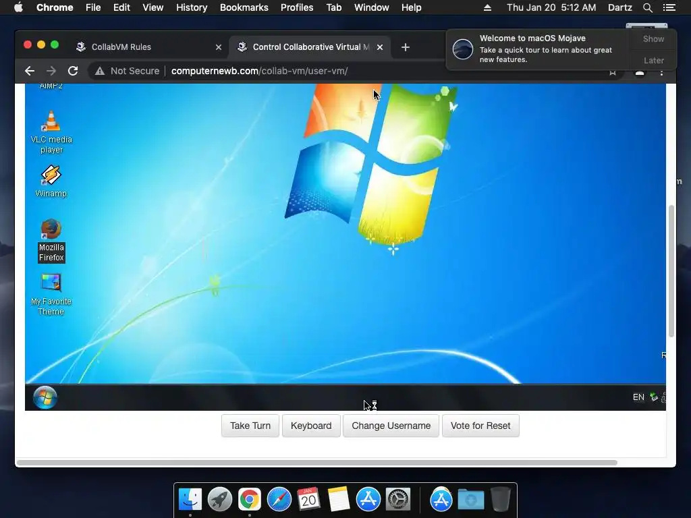The height and width of the screenshot is (518, 691).
Task: Click the Dartz user name in menu bar
Action: click(620, 7)
